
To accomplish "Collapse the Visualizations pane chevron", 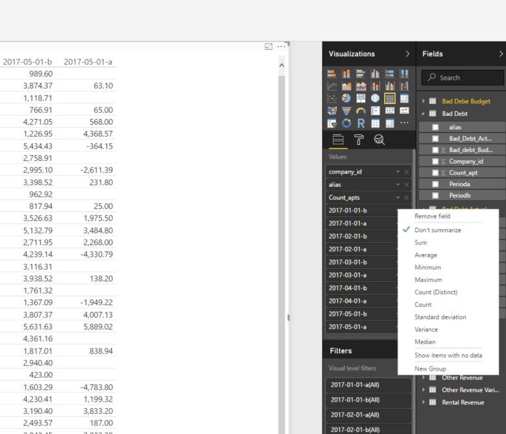I will (408, 54).
